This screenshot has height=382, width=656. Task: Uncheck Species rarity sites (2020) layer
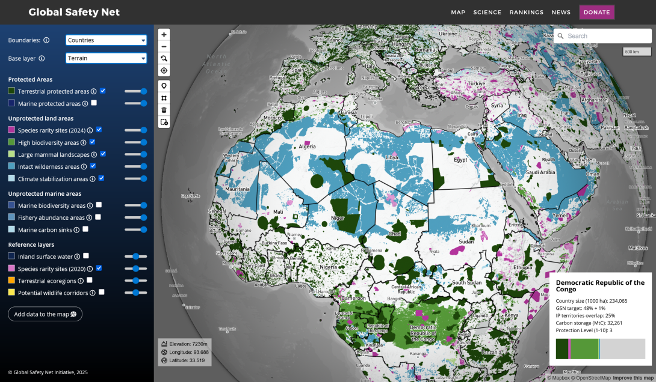[x=99, y=268]
